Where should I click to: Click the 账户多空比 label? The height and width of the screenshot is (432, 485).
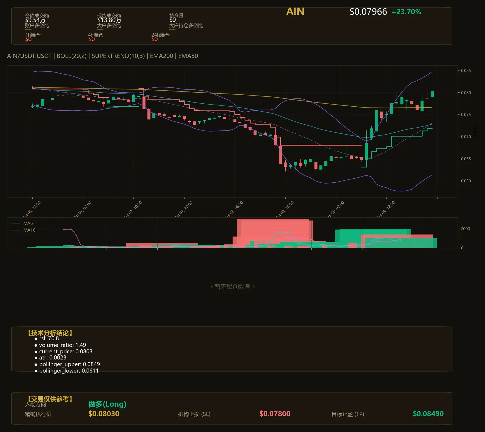[37, 25]
